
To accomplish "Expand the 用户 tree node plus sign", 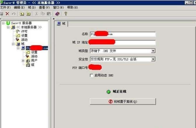I will [23, 61].
